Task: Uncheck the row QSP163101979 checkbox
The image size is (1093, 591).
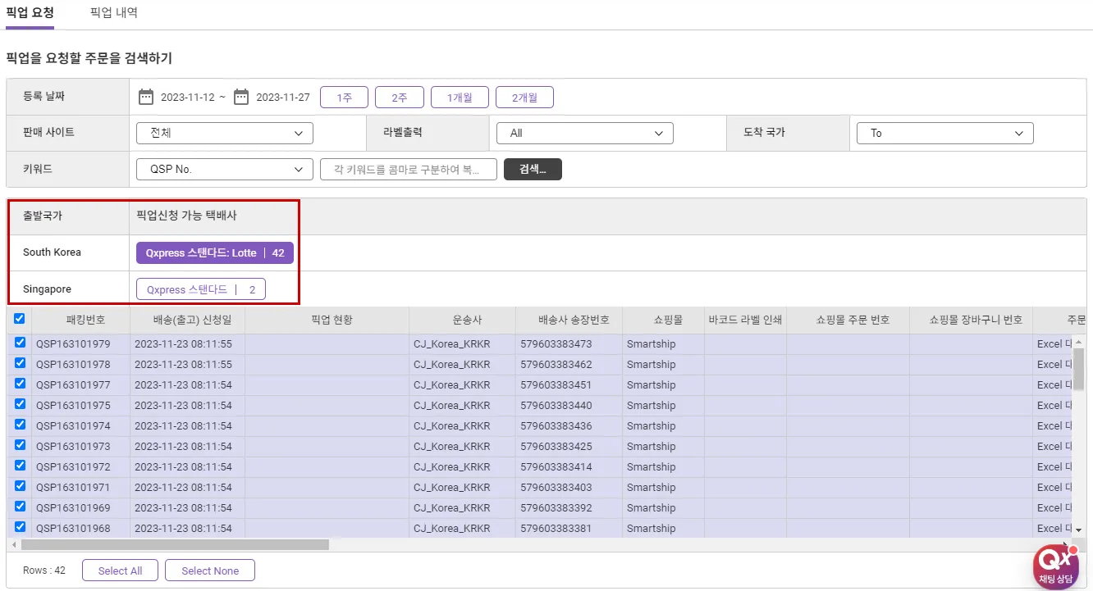Action: click(20, 343)
